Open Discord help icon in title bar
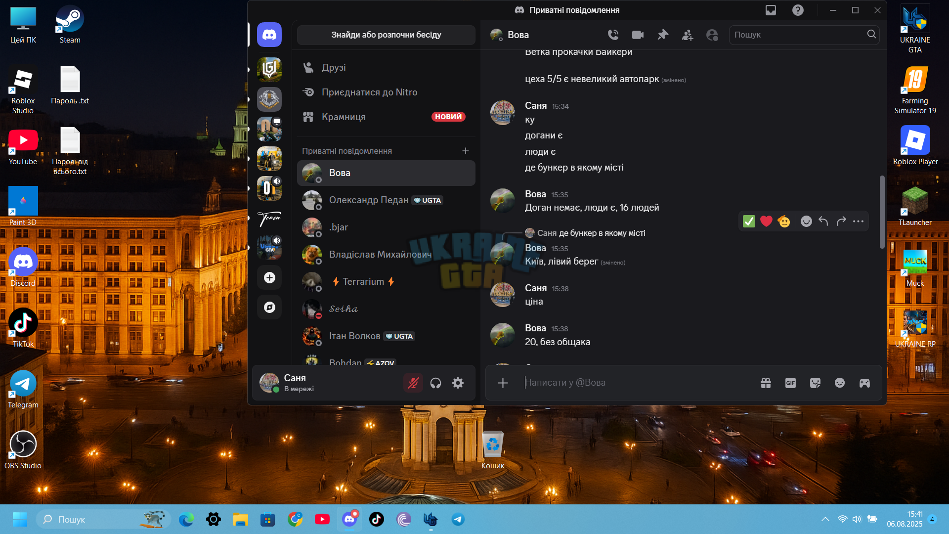Viewport: 949px width, 534px height. pos(798,10)
